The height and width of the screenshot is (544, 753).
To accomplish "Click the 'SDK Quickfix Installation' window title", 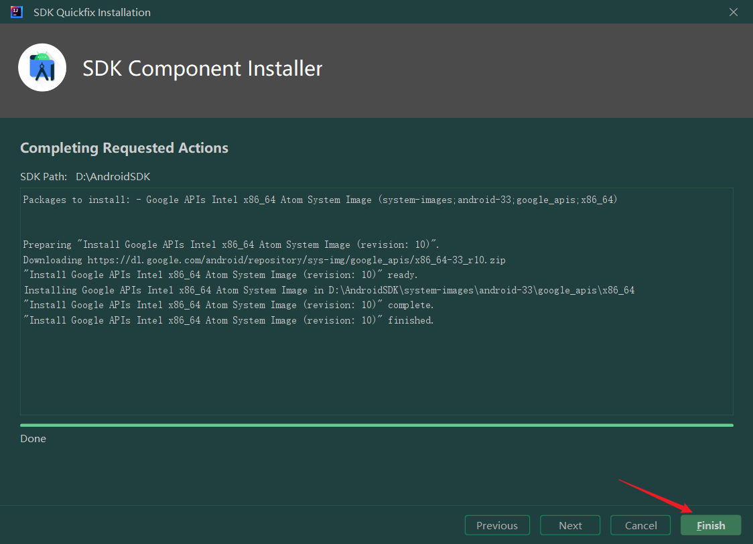I will [x=92, y=13].
